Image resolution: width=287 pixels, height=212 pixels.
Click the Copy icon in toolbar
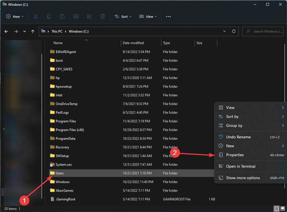point(49,17)
